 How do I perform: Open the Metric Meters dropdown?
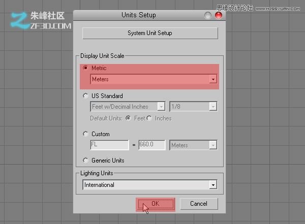(213, 79)
